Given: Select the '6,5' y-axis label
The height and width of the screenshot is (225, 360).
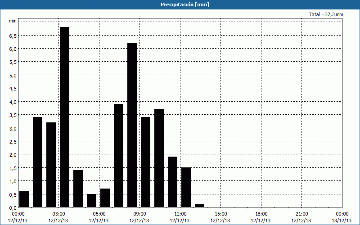Looking at the screenshot, I should 13,36.
